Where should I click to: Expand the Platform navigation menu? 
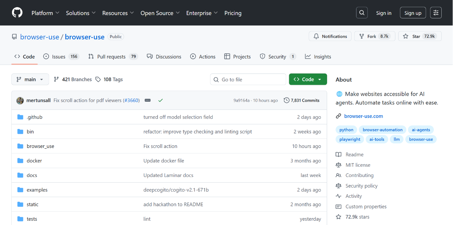tap(45, 13)
